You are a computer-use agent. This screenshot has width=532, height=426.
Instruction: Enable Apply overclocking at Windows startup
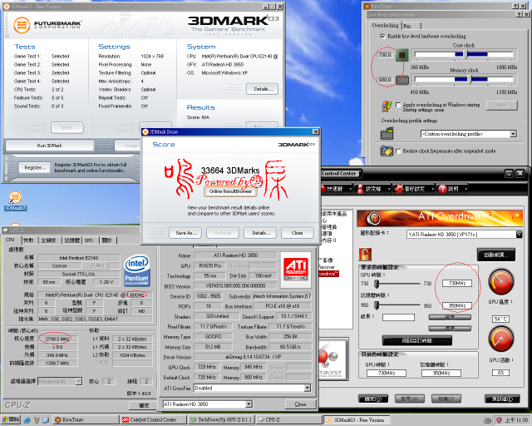point(398,105)
